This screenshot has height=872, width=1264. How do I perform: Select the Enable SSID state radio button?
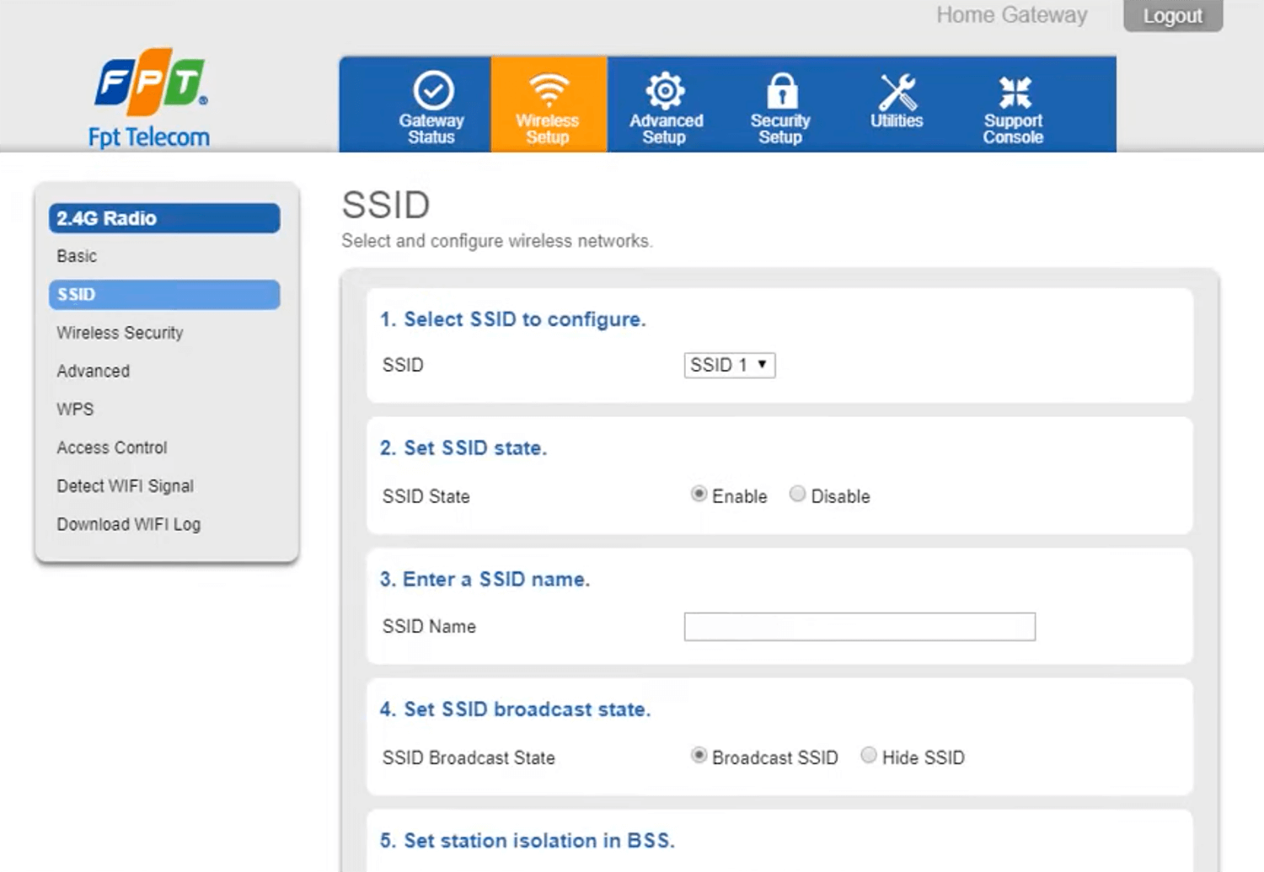coord(699,495)
